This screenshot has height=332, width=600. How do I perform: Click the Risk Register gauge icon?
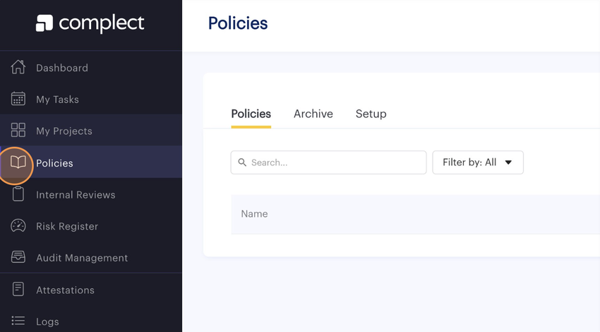[18, 226]
